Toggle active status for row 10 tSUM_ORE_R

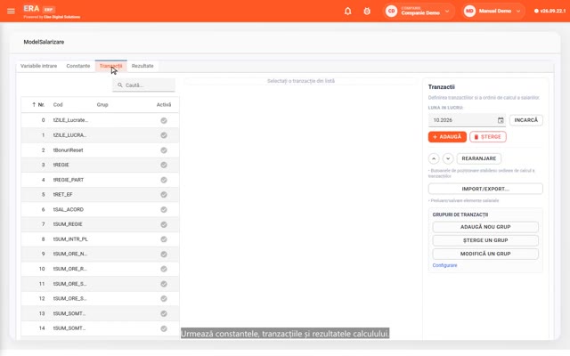coord(164,269)
